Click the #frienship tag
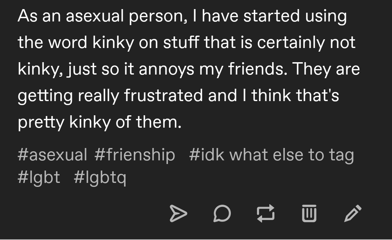Viewport: 392px width, 240px height. [x=135, y=154]
